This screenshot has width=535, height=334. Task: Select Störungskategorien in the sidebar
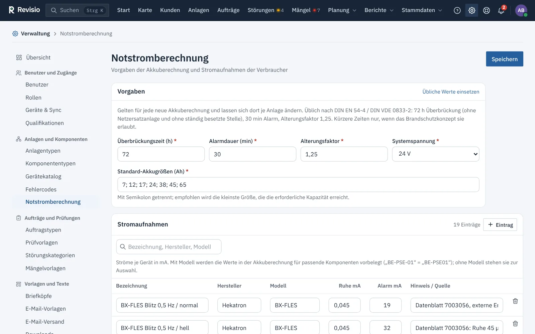(50, 255)
